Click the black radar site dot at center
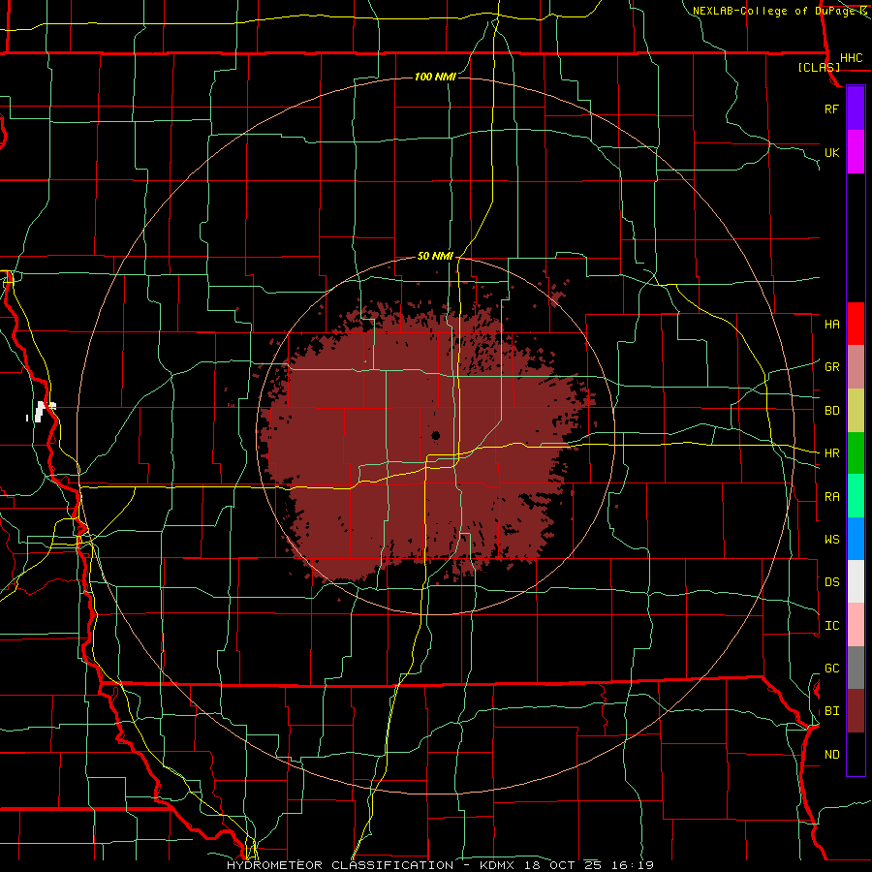The height and width of the screenshot is (872, 872). point(436,435)
